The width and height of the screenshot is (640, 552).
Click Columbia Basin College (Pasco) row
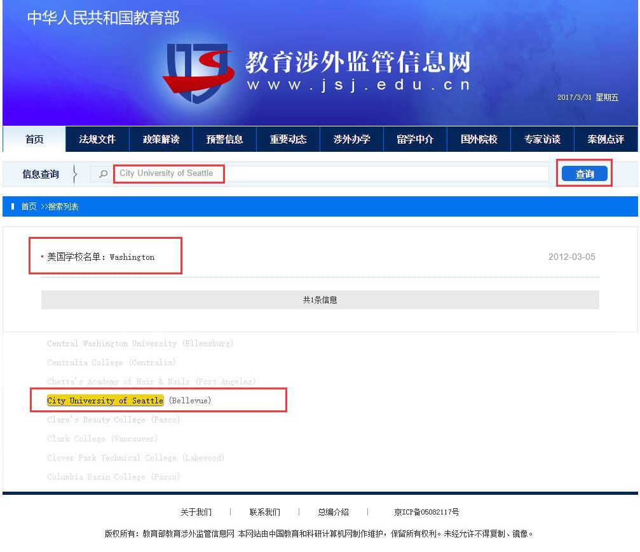pos(114,476)
